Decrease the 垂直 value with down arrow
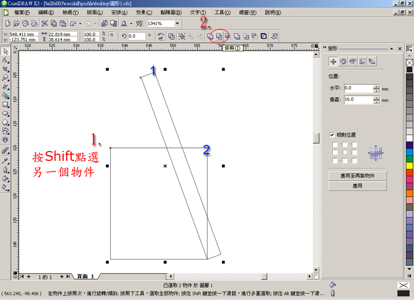The image size is (414, 300). point(377,102)
